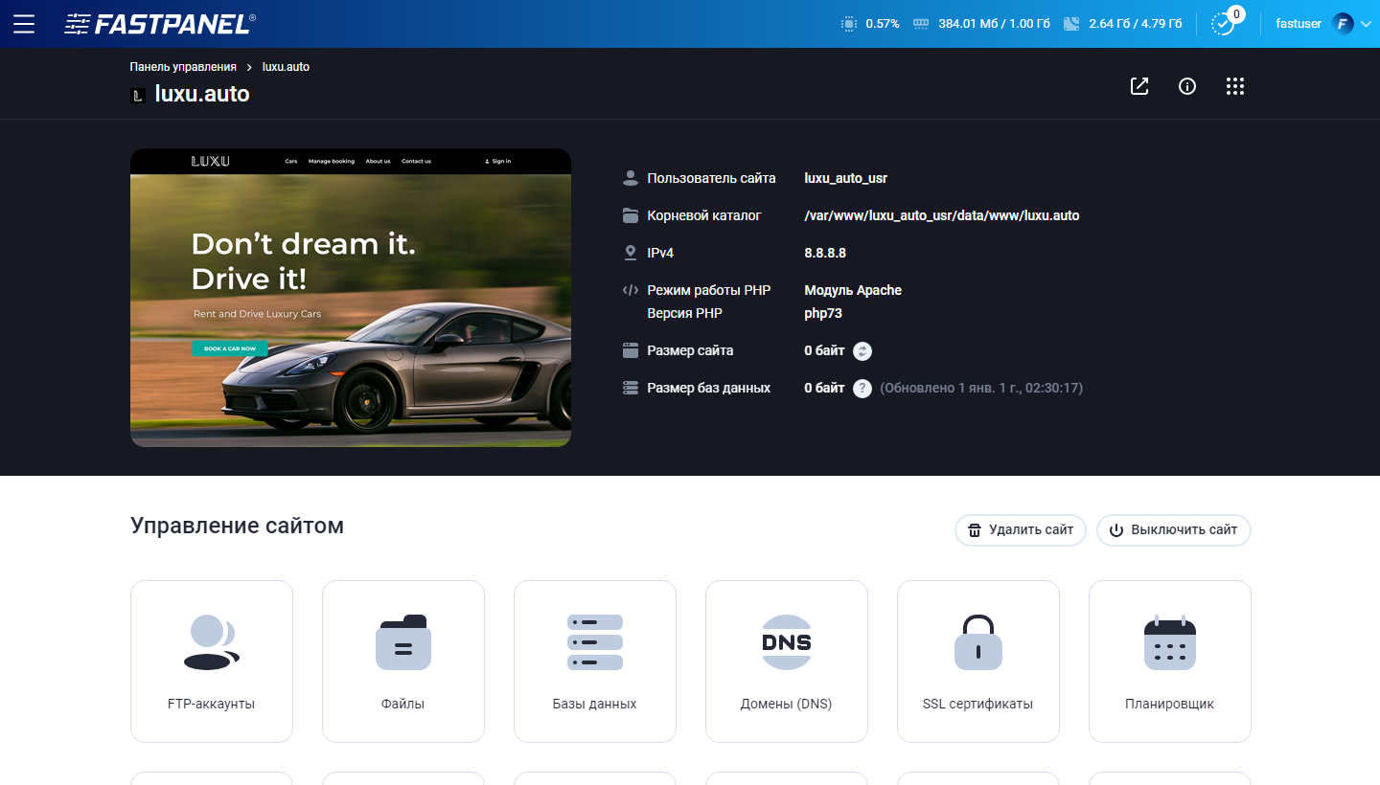This screenshot has width=1380, height=785.
Task: Open the tasks notification icon
Action: (x=1224, y=24)
